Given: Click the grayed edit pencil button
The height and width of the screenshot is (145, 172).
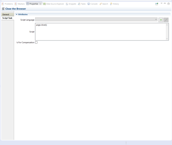Looking at the screenshot, I should [166, 20].
